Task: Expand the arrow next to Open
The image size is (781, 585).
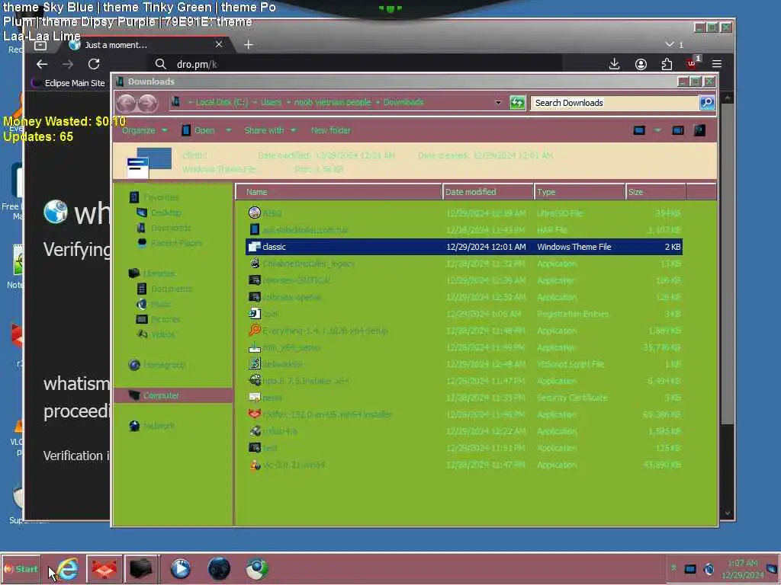Action: (x=228, y=130)
